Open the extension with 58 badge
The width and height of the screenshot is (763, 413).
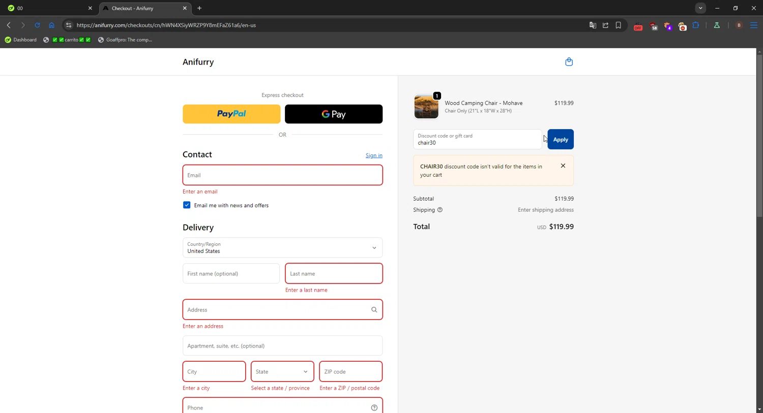tap(653, 26)
